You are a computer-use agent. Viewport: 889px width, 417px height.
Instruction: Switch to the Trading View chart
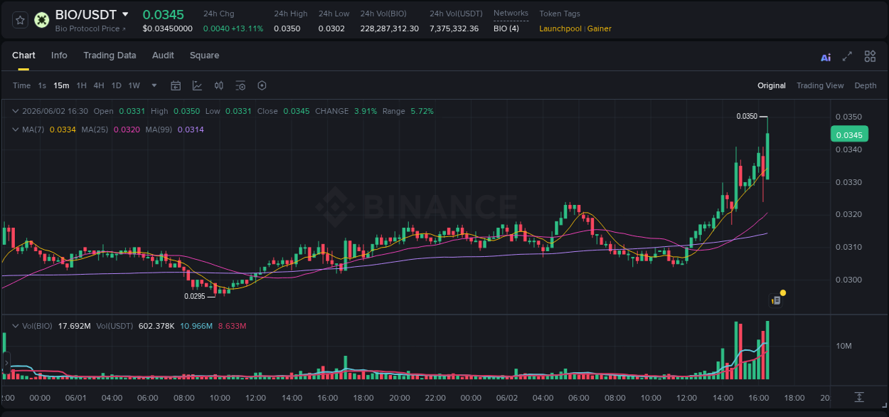(x=820, y=85)
